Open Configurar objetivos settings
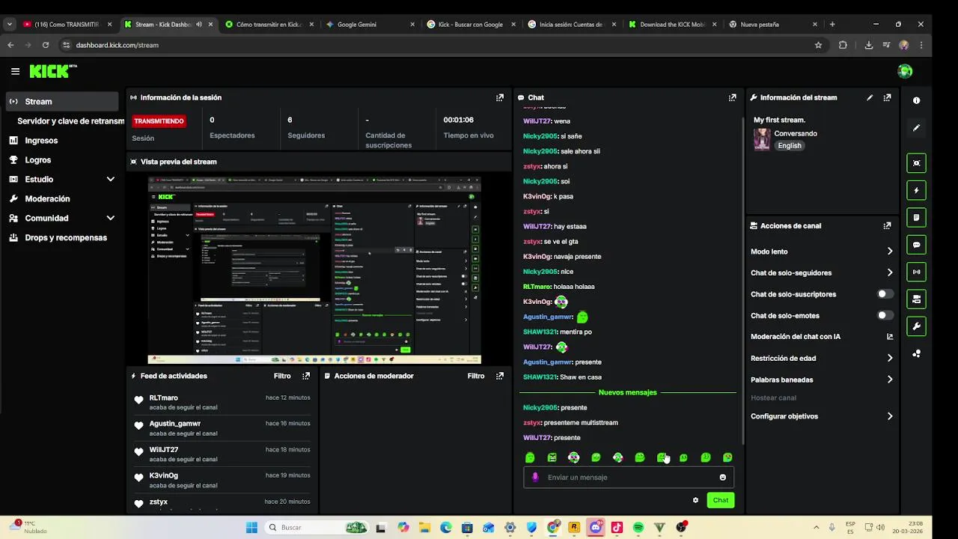The image size is (958, 539). pos(822,416)
